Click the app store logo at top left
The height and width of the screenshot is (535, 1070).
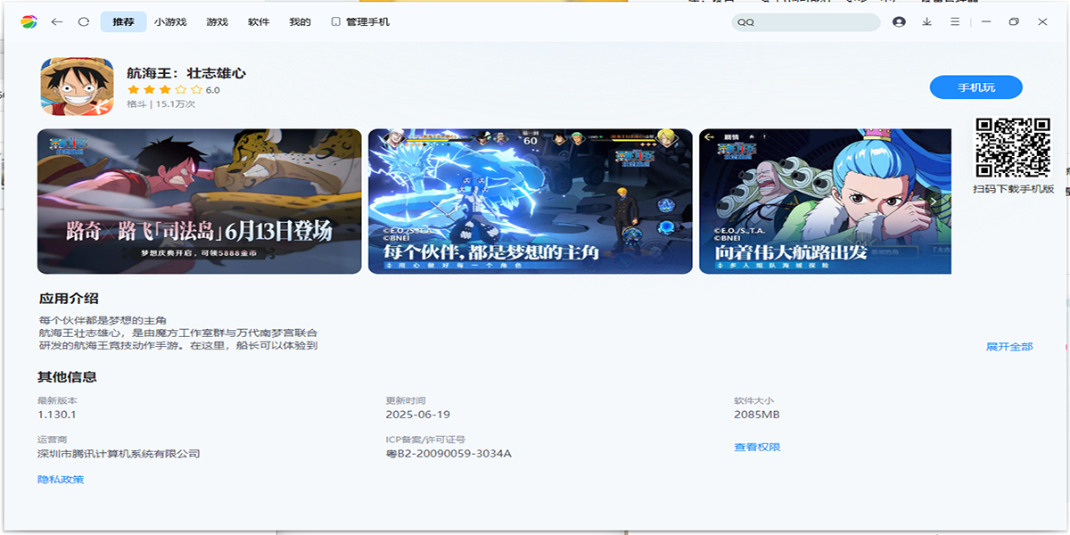pos(29,21)
